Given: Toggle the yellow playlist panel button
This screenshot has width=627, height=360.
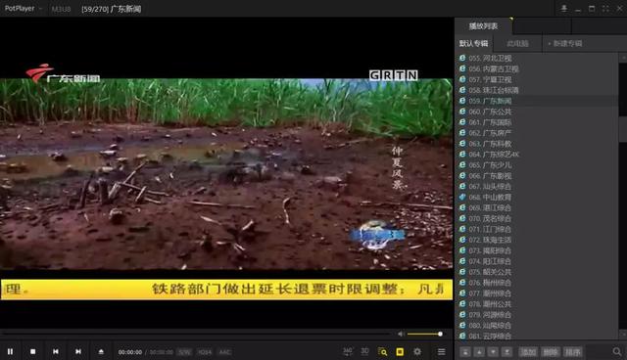Looking at the screenshot, I should point(400,351).
